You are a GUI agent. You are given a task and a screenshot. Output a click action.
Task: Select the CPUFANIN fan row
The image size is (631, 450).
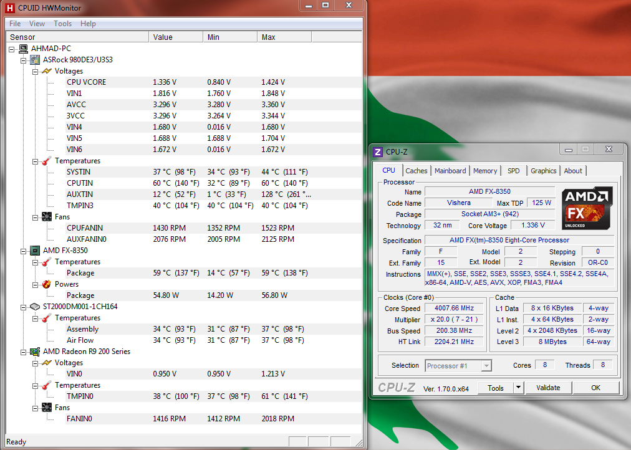[x=213, y=228]
